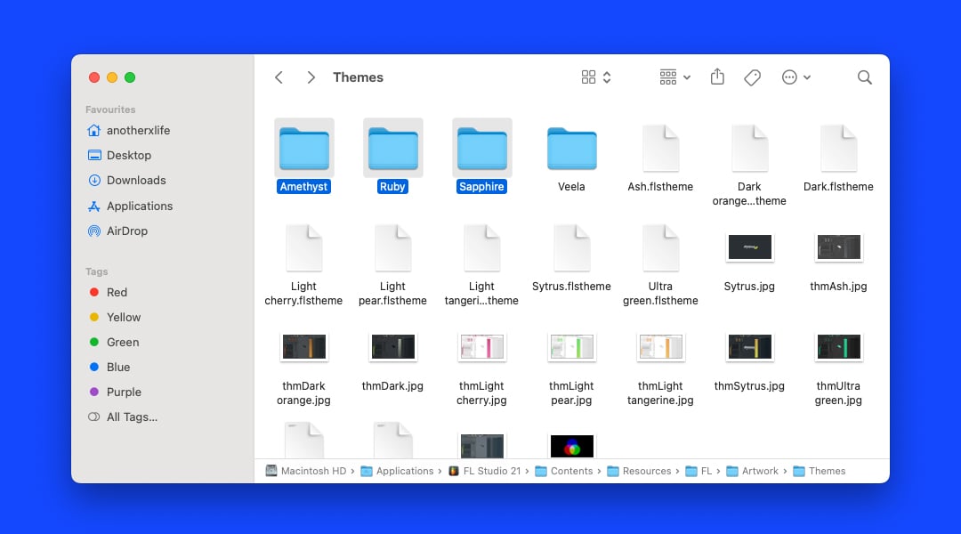The width and height of the screenshot is (961, 534).
Task: Navigate forward with the forward arrow
Action: click(311, 77)
